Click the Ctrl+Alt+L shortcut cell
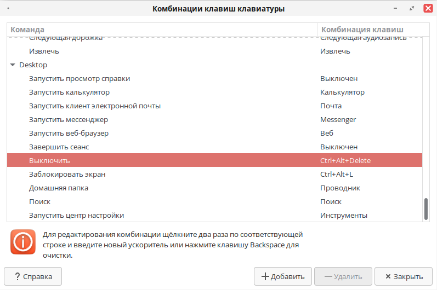 tap(337, 174)
